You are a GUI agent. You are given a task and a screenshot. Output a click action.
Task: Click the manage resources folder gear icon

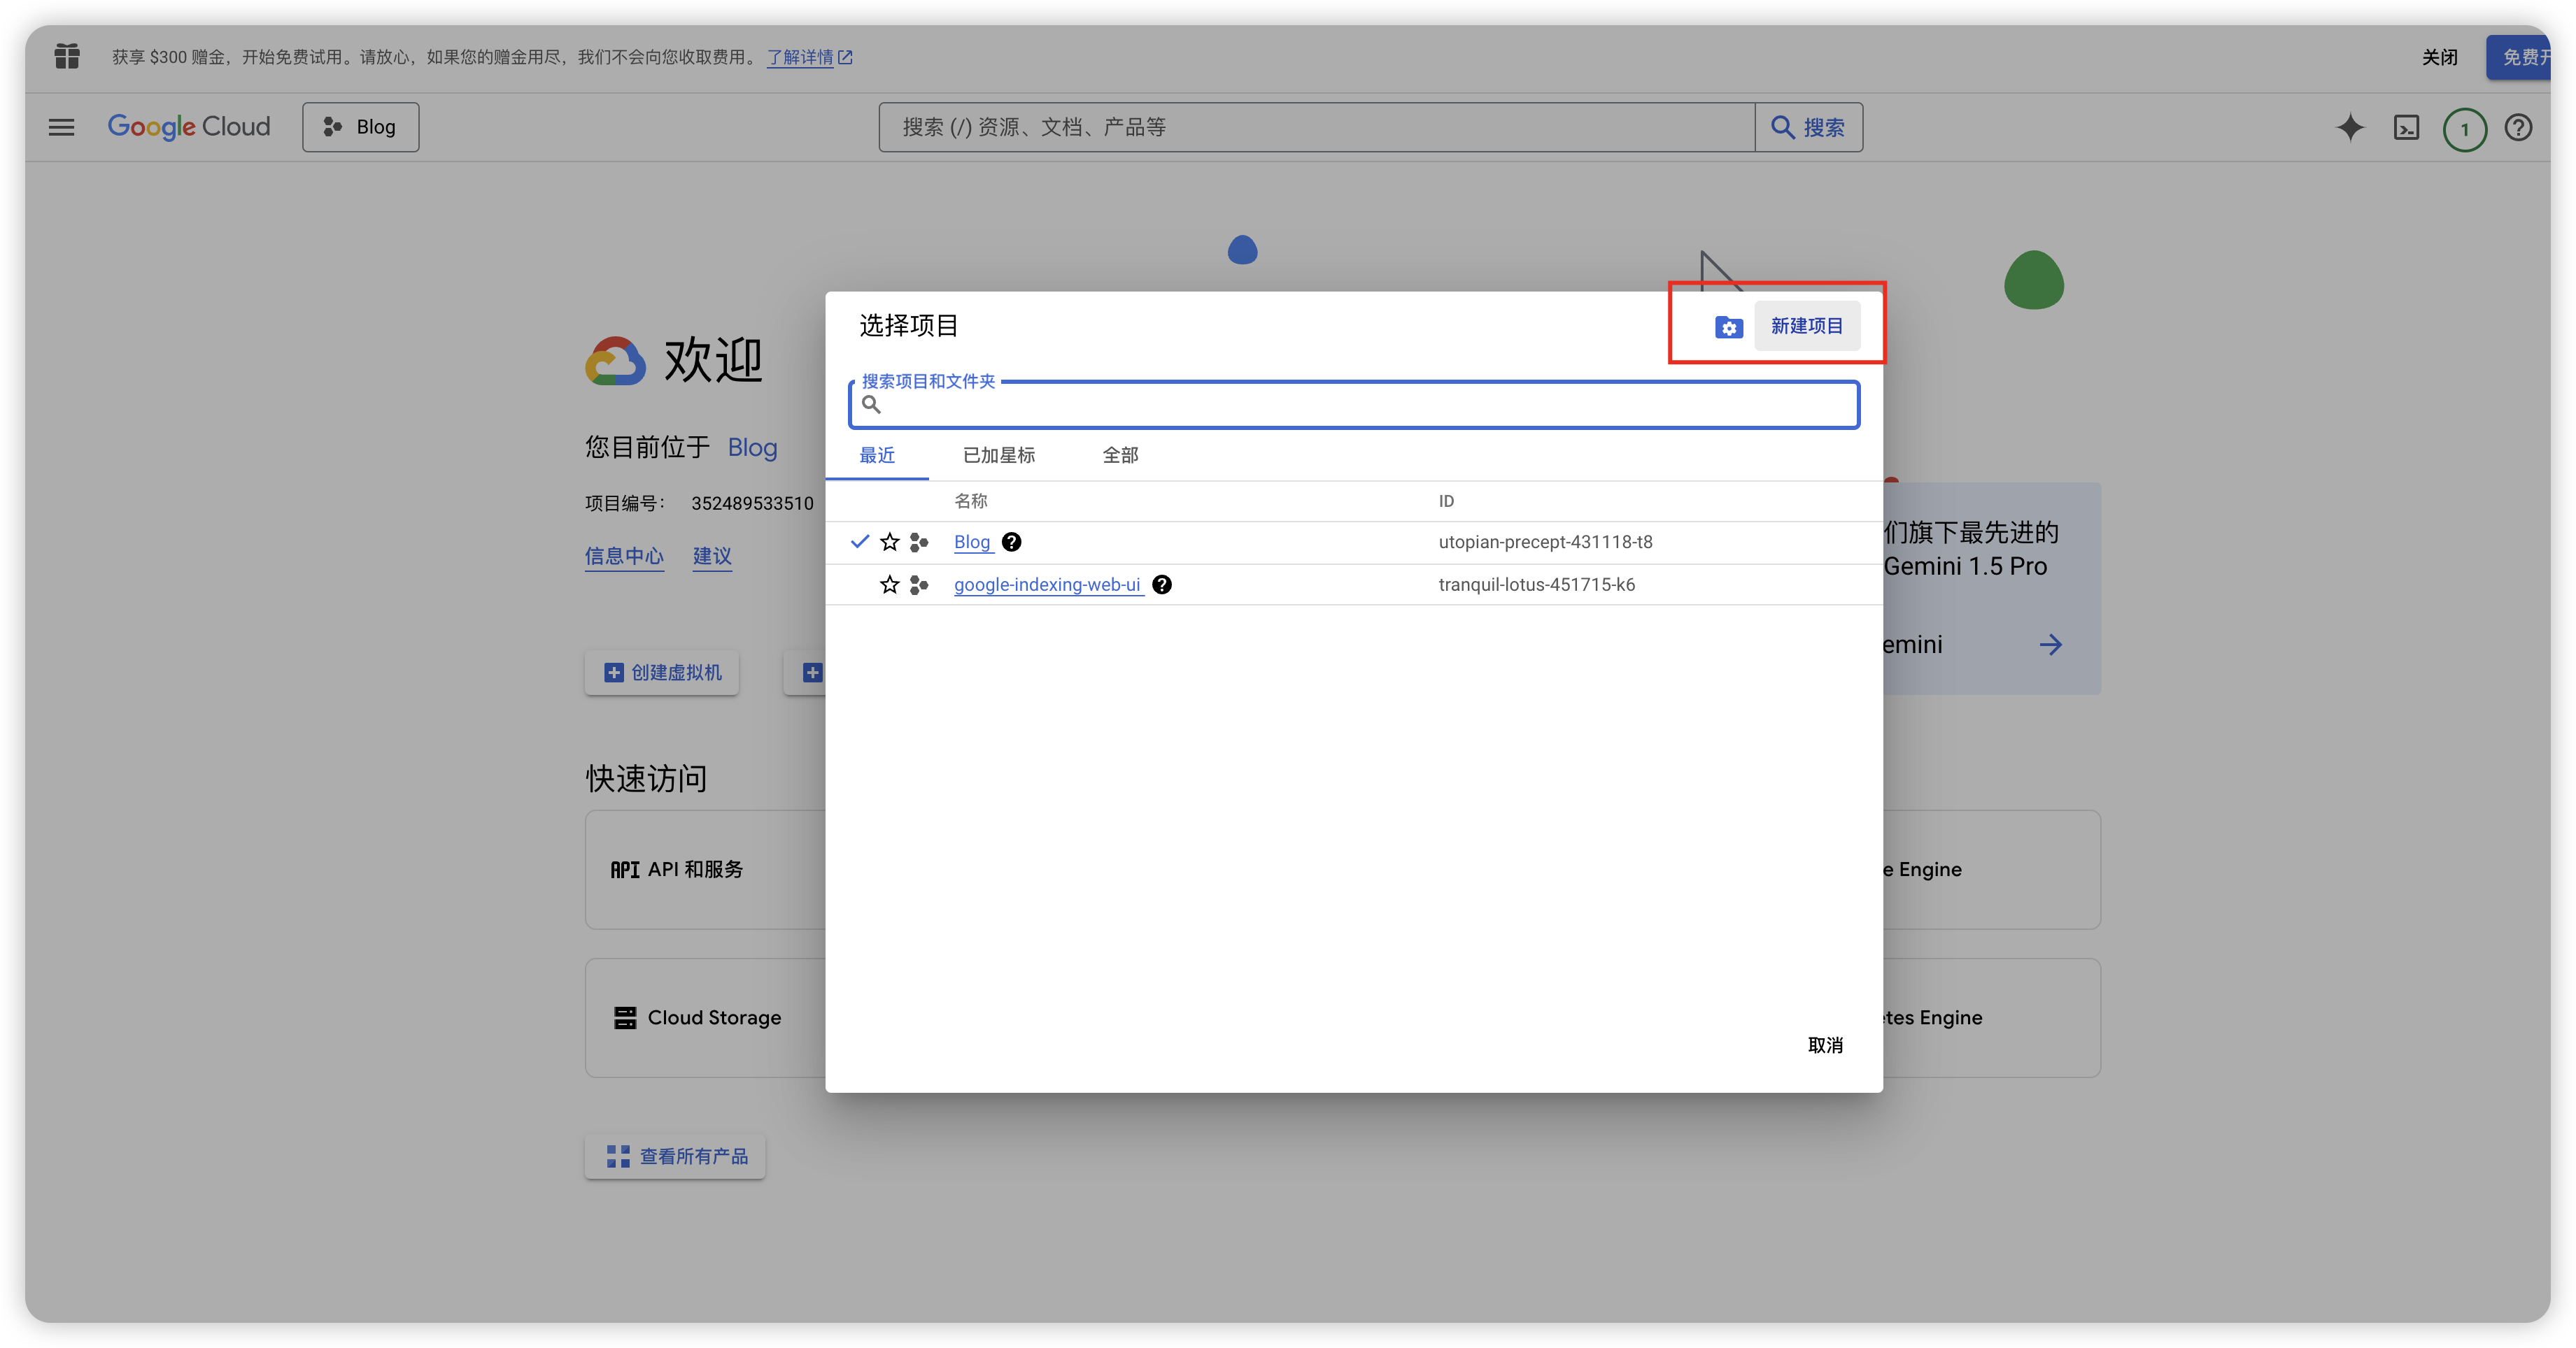point(1728,327)
